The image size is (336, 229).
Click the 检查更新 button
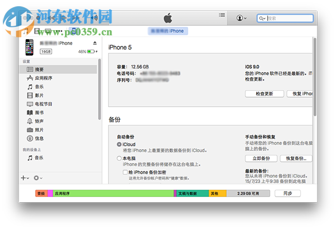[x=264, y=94]
